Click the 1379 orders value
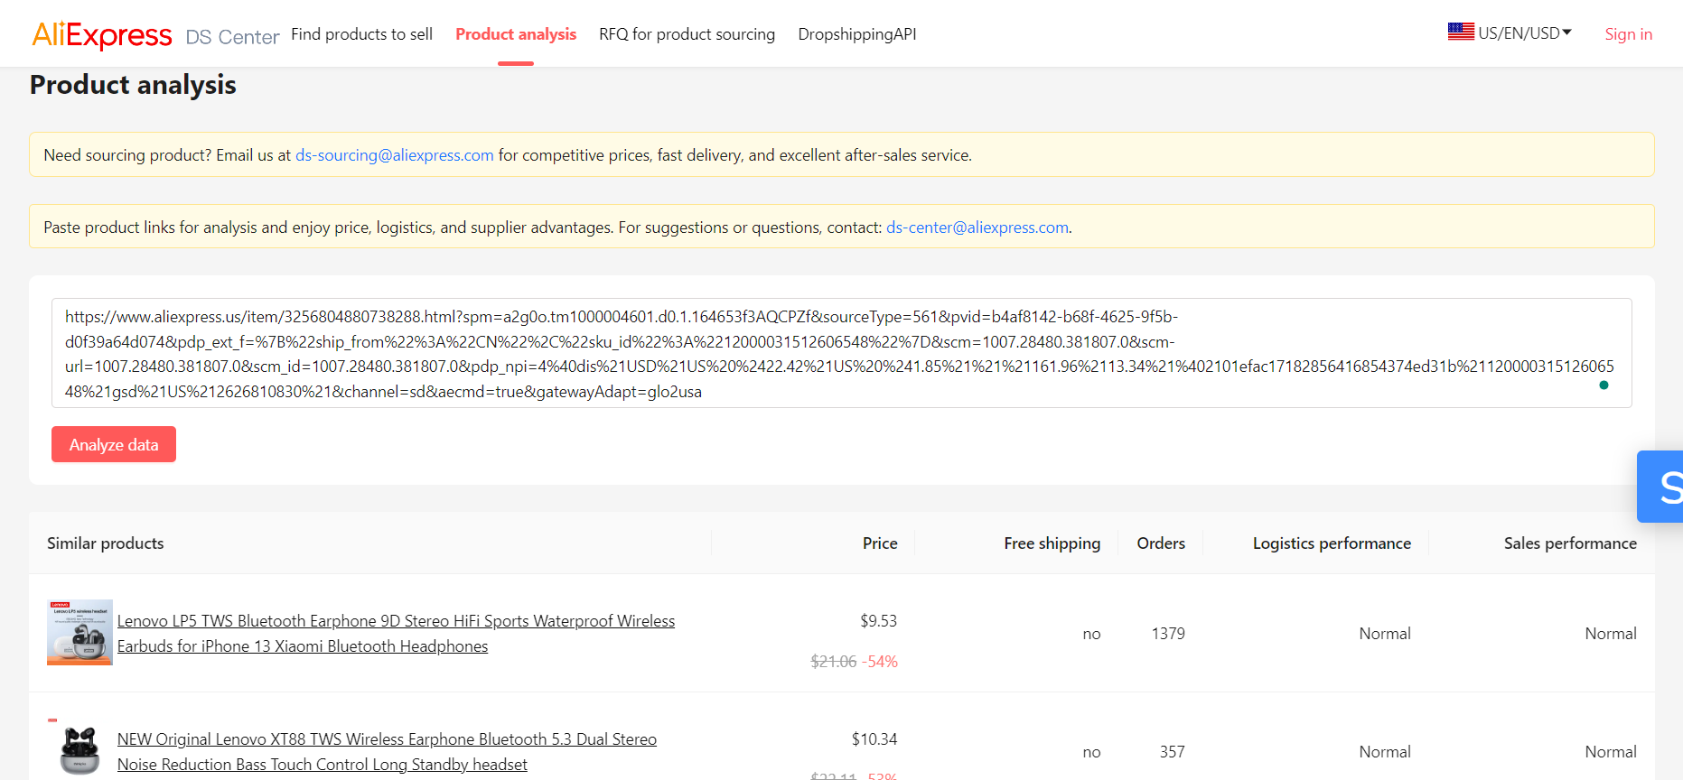Viewport: 1683px width, 780px height. 1168,634
